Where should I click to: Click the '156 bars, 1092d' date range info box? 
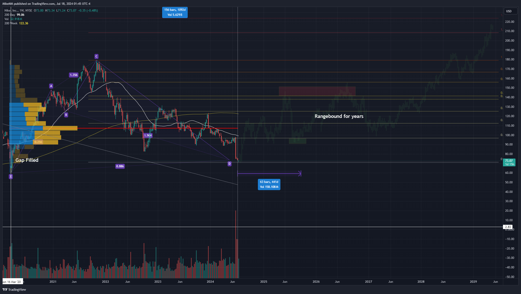click(175, 12)
